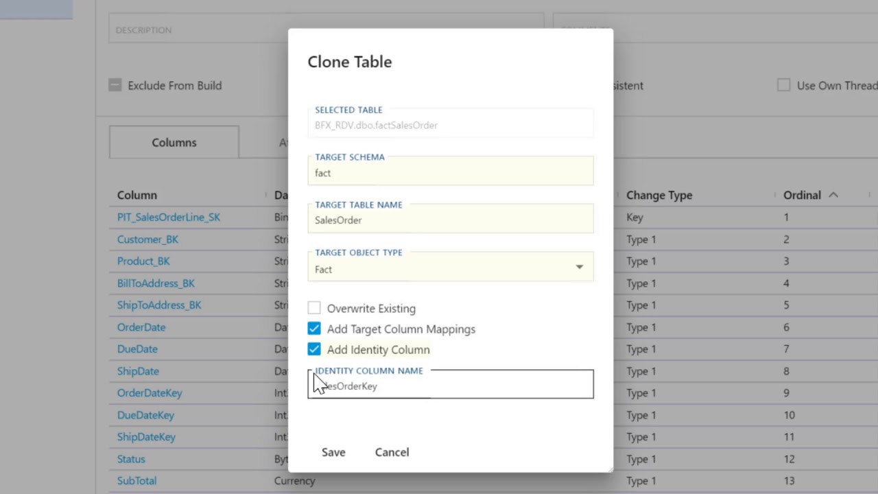This screenshot has height=494, width=878.
Task: Open the PIT_SalesOrderLine_SK column link
Action: (x=169, y=217)
